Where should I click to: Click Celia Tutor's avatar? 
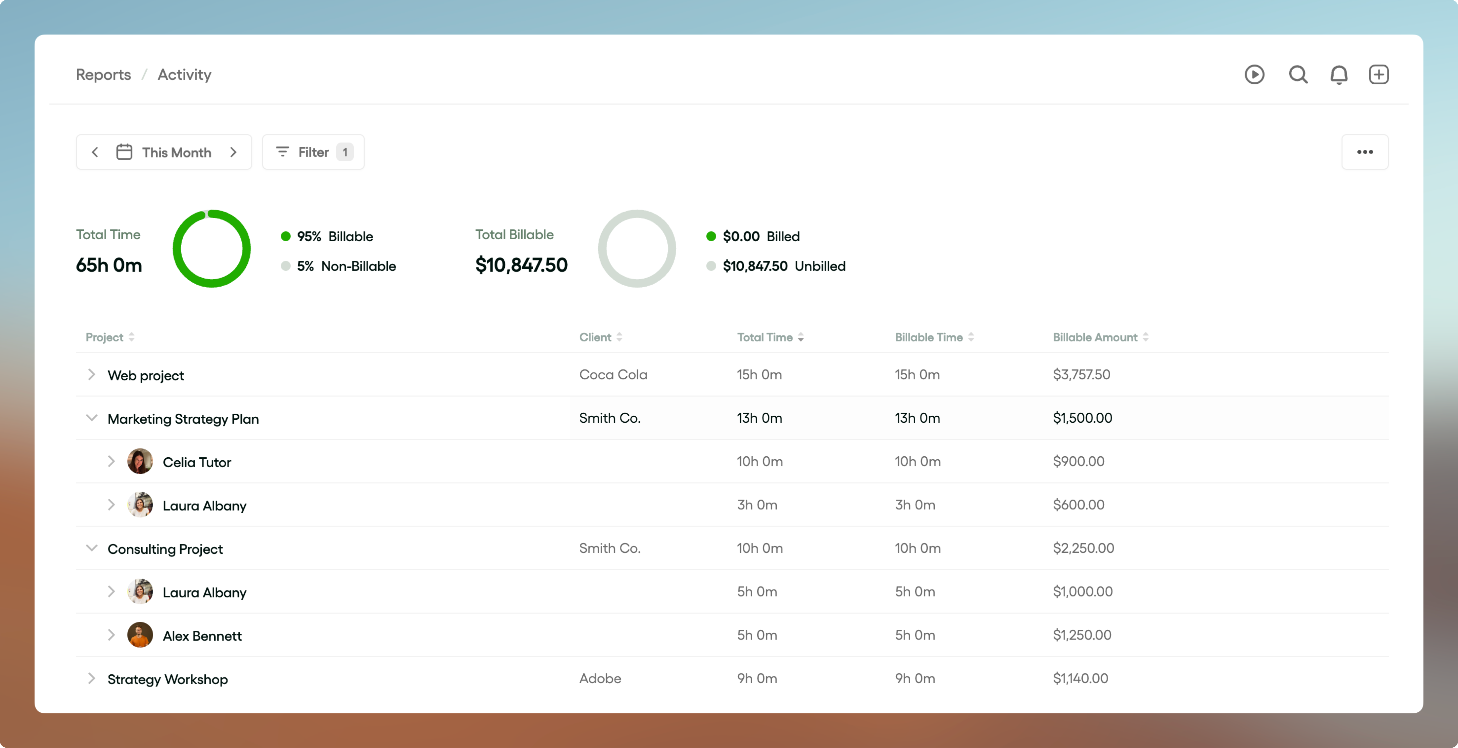140,461
